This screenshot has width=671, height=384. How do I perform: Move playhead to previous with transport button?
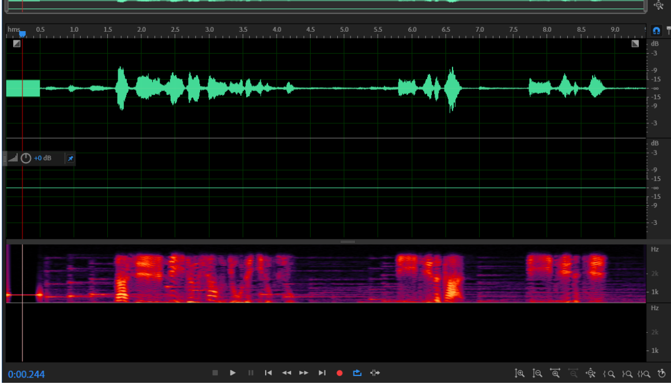pos(268,373)
